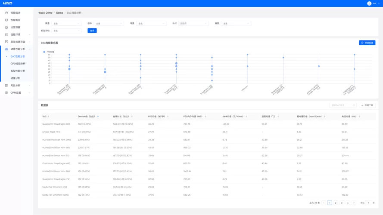Sort by 温度均值 (℃) column arrow
The width and height of the screenshot is (383, 215).
tap(278, 117)
